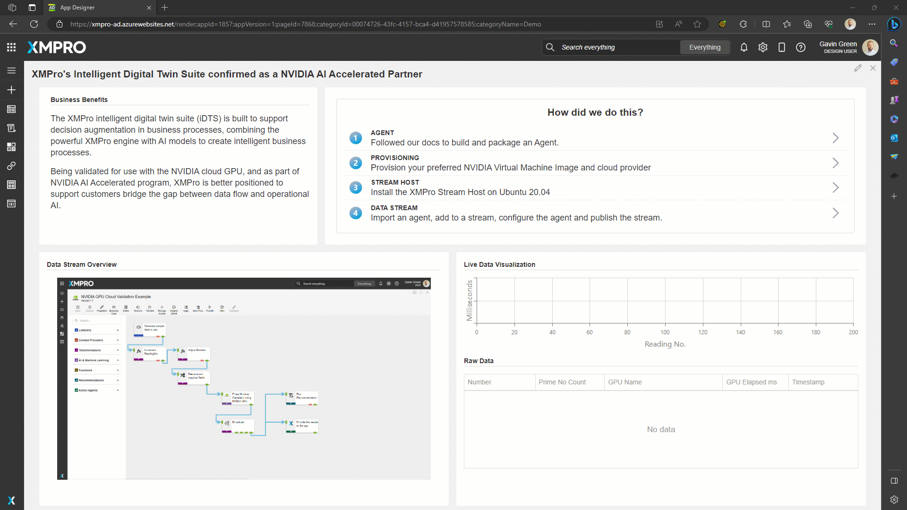Click the notifications bell icon

[x=744, y=47]
